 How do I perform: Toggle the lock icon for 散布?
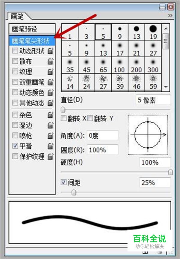coord(50,62)
